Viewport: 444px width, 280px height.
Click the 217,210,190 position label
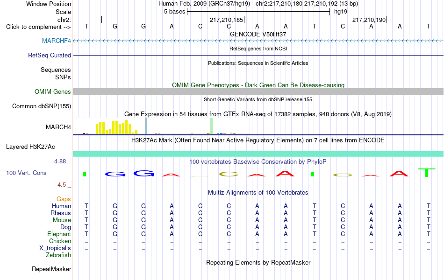369,20
